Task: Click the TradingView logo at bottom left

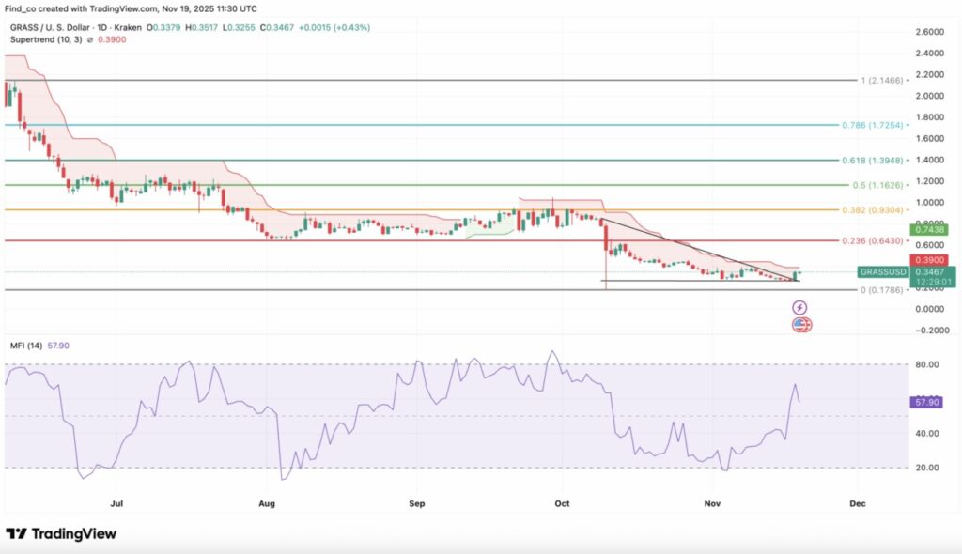Action: pyautogui.click(x=61, y=533)
